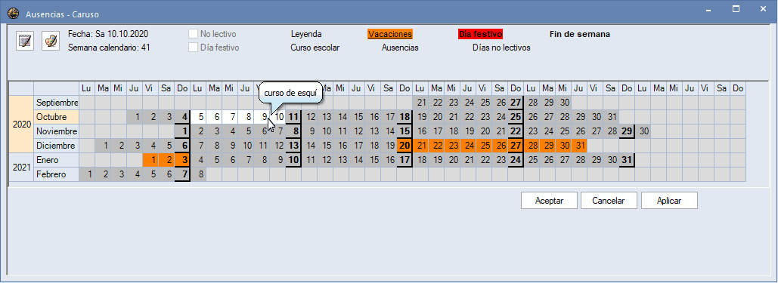Select the Enero row header
Image resolution: width=778 pixels, height=283 pixels.
click(57, 160)
